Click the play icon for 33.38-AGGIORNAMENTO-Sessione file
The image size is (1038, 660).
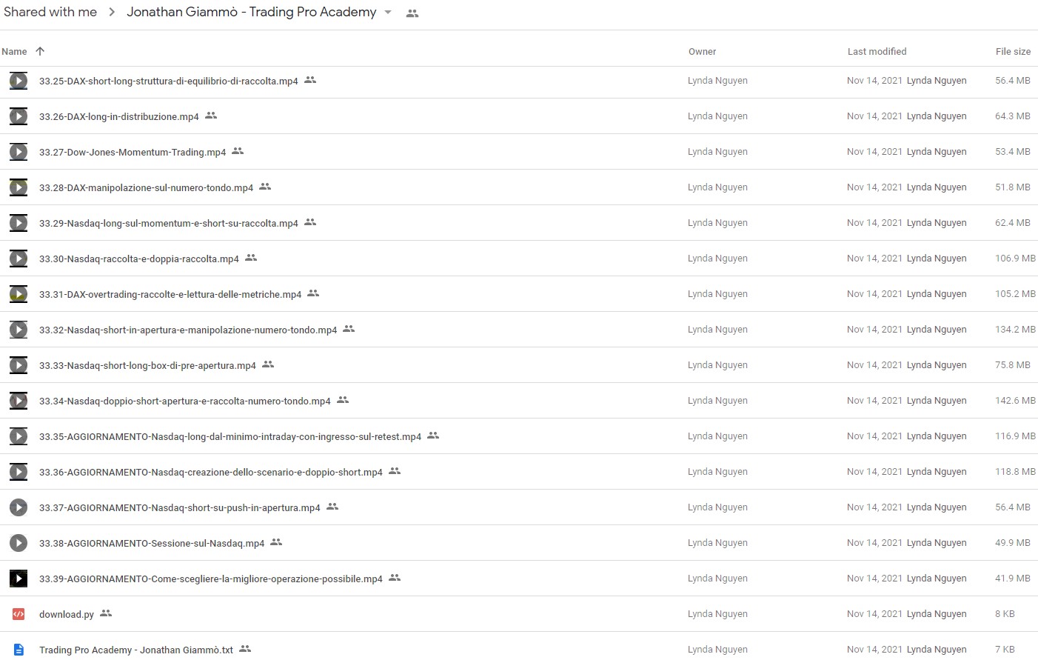click(x=19, y=543)
